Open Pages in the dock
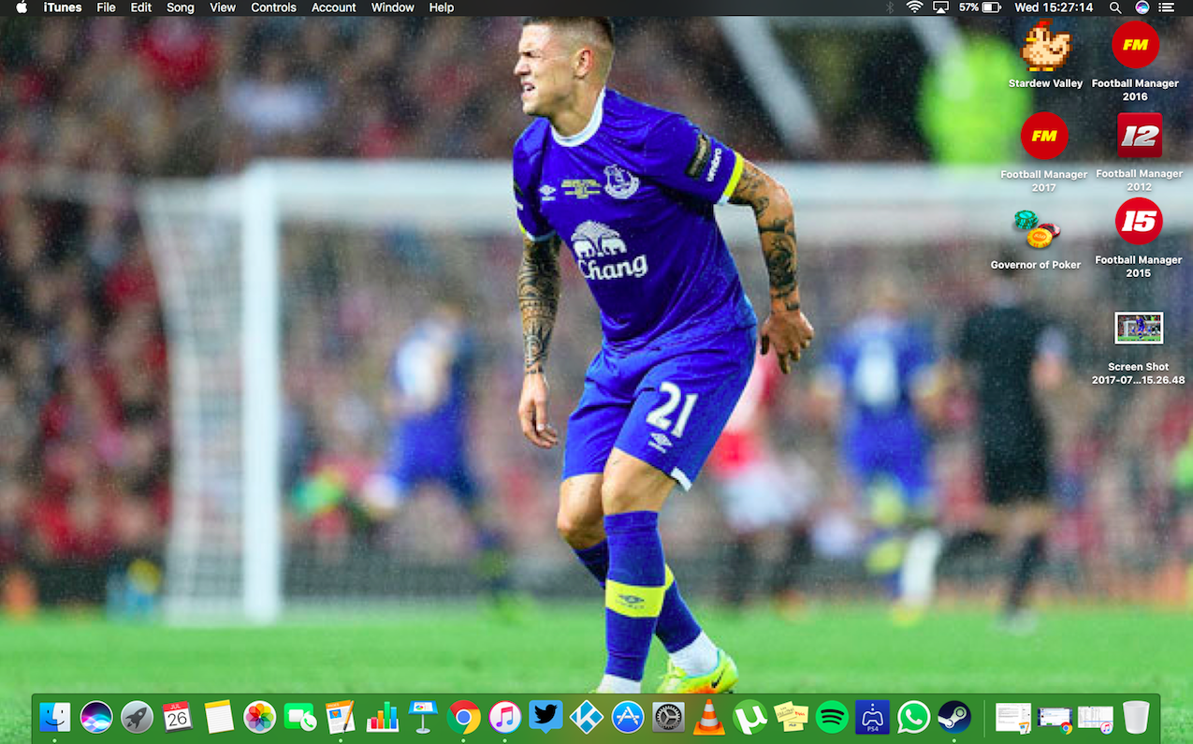 coord(341,718)
